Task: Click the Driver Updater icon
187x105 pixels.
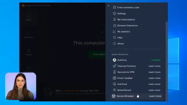Action: [x=115, y=78]
